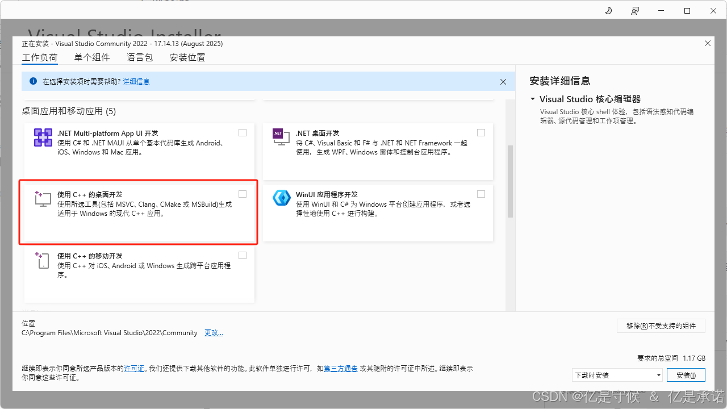Click the 安装详细信息 heading
The height and width of the screenshot is (409, 727).
(560, 81)
